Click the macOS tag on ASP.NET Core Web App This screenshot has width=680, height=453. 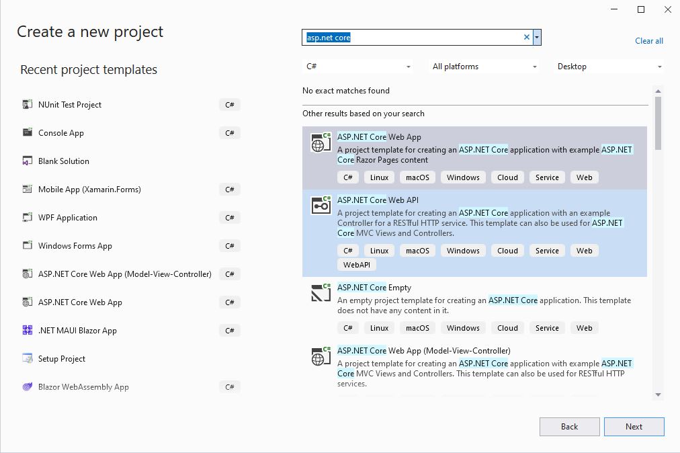(x=417, y=177)
